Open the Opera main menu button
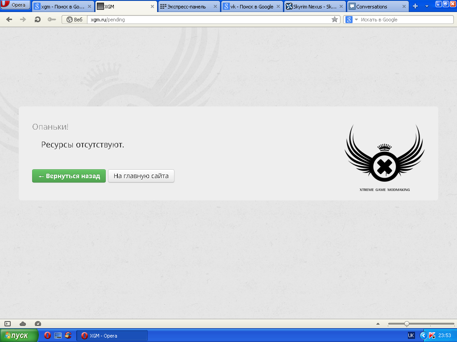Viewport: 457px width, 342px height. pos(15,4)
